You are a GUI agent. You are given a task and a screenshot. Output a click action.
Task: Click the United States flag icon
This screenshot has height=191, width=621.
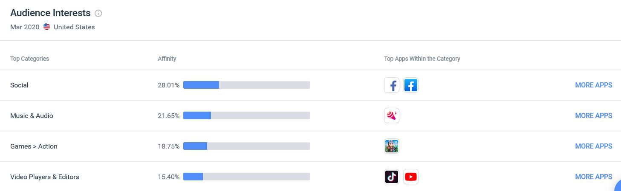coord(47,27)
